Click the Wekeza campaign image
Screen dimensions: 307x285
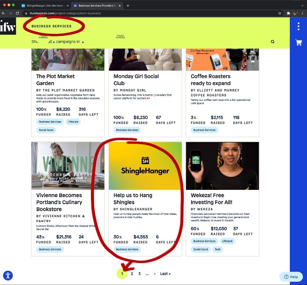[222, 166]
